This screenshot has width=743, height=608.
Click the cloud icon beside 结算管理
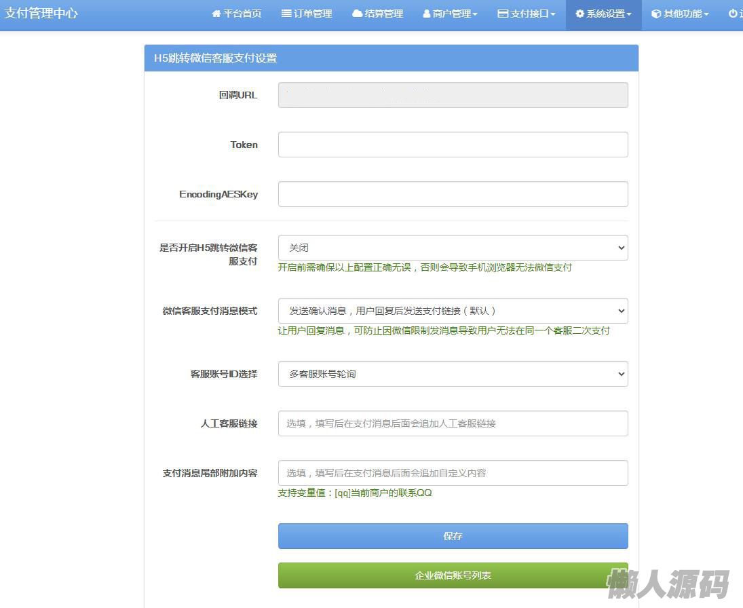click(357, 14)
